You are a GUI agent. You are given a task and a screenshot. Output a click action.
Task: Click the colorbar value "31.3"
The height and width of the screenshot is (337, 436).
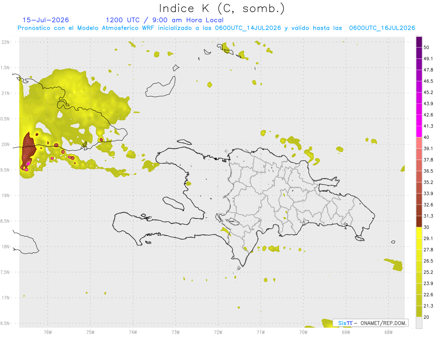point(428,216)
